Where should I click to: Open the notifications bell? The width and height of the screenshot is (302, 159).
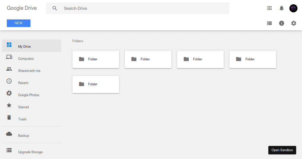click(282, 8)
